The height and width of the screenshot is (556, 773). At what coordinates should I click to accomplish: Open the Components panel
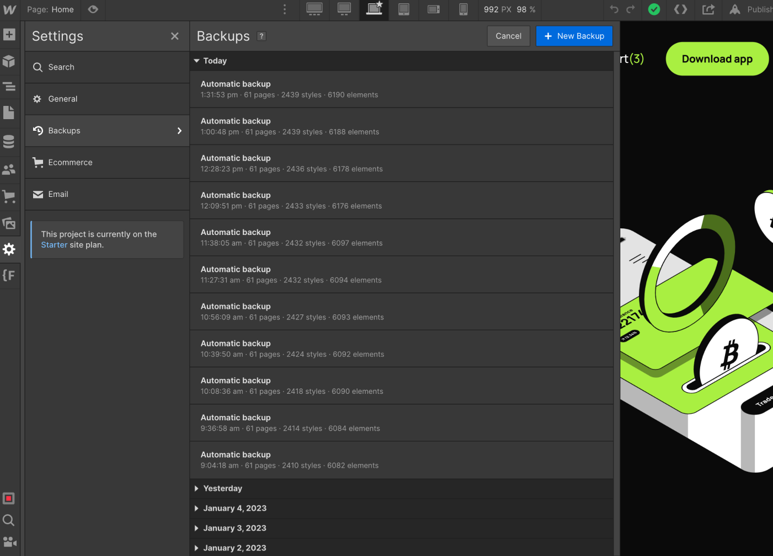(x=9, y=61)
